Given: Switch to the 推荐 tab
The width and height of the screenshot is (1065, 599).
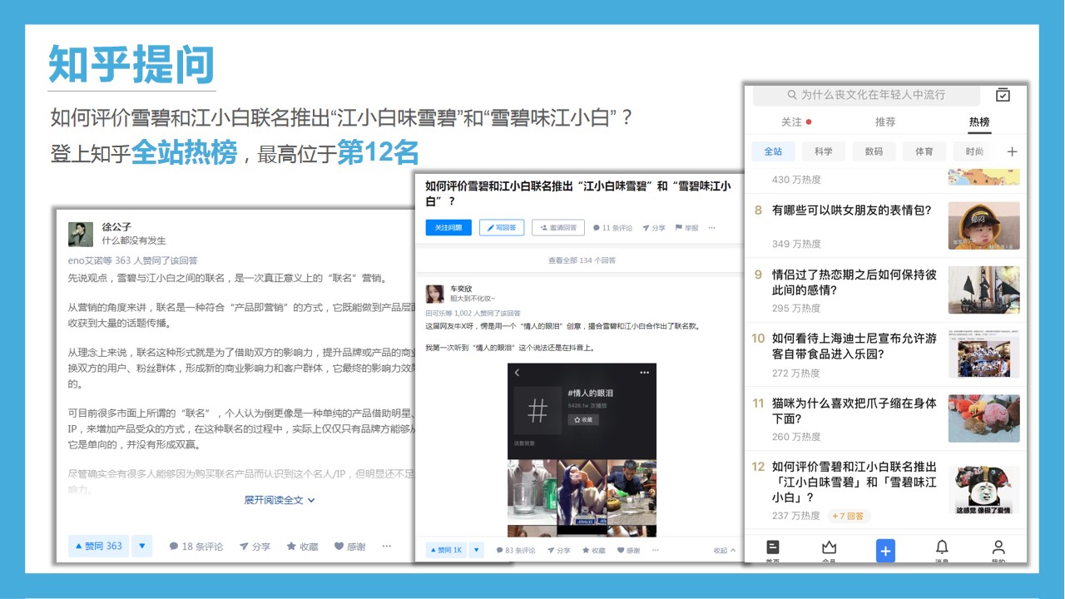Looking at the screenshot, I should click(885, 122).
